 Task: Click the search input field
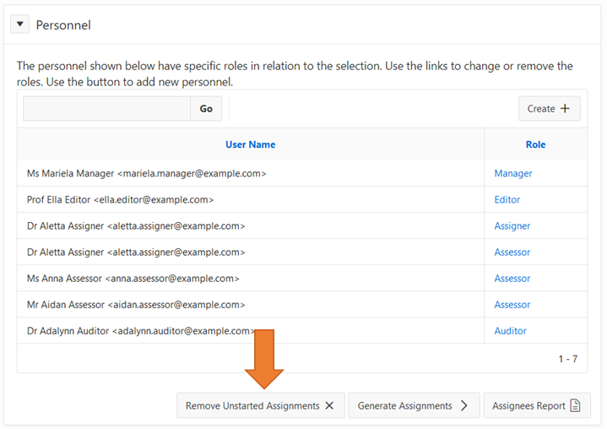[x=107, y=108]
